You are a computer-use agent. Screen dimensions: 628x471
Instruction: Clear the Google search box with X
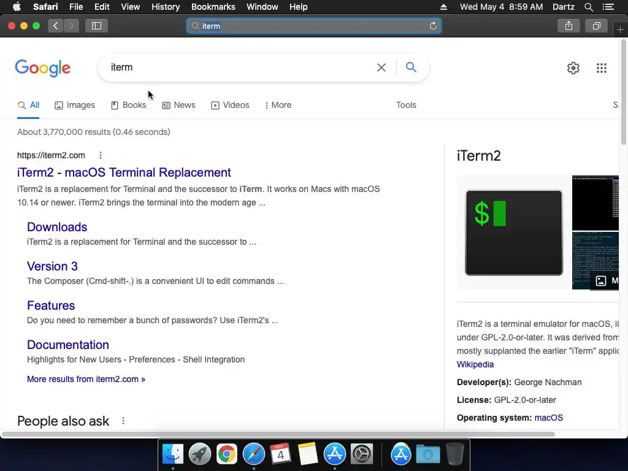point(381,67)
